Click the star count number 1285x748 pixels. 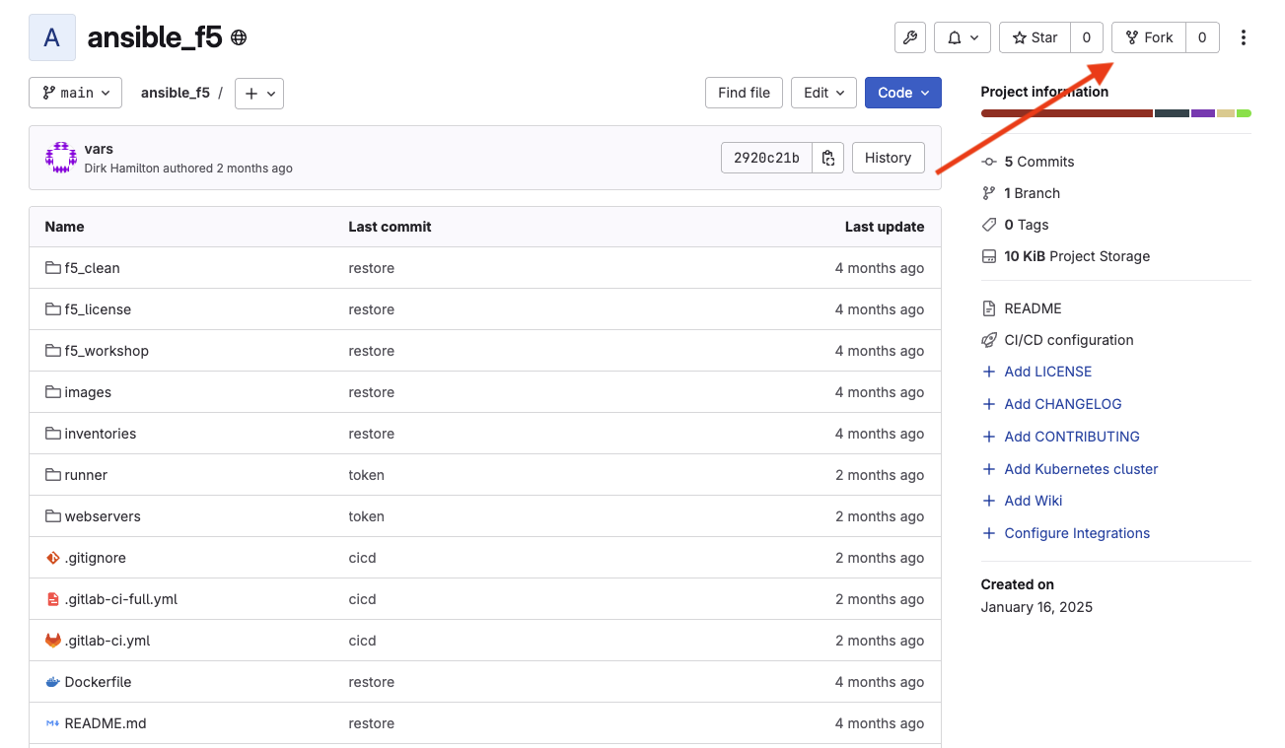point(1087,37)
